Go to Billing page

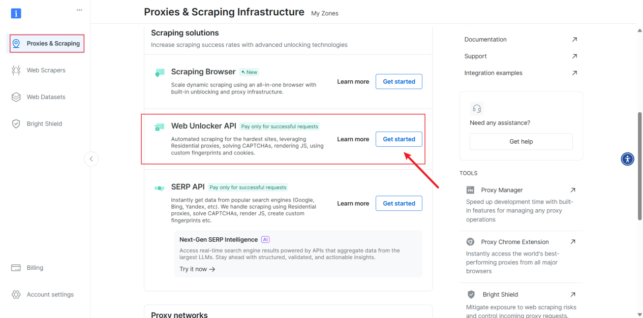click(x=35, y=268)
